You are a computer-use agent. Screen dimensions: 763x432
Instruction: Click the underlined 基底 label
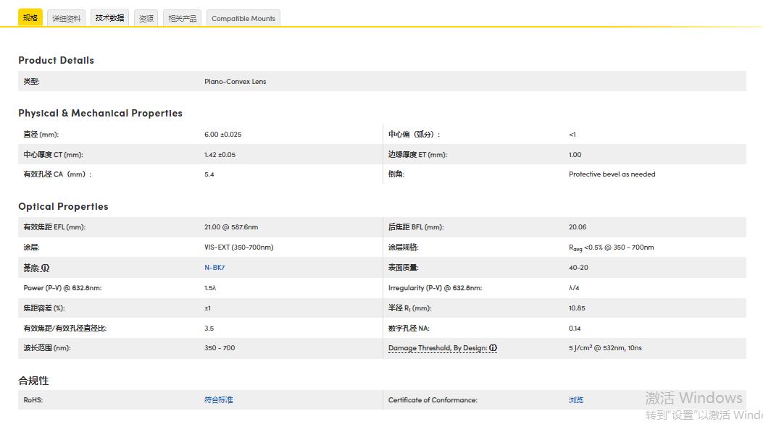[31, 268]
